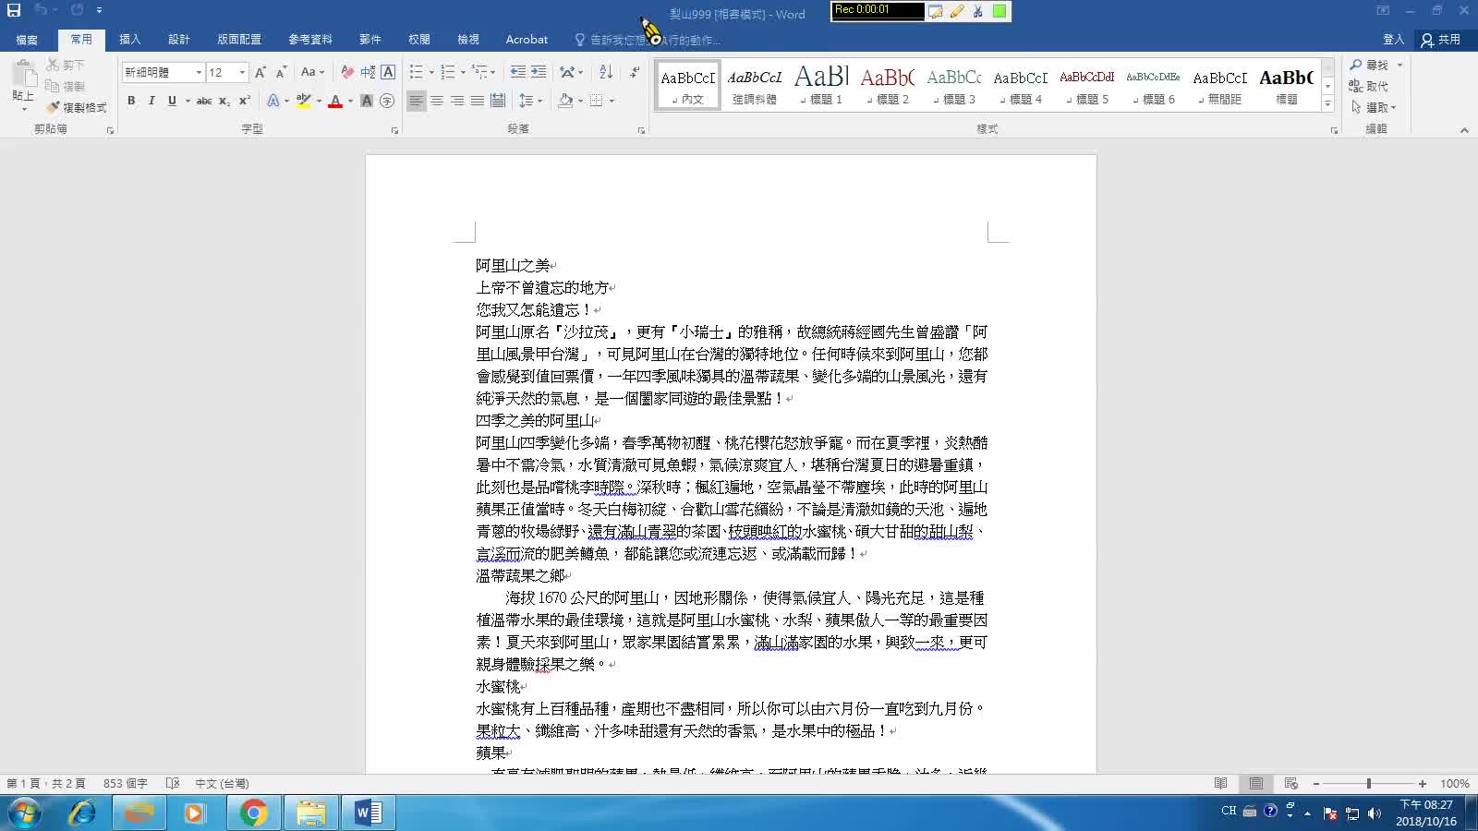The width and height of the screenshot is (1478, 831).
Task: Apply enclosed character (字) icon
Action: (387, 101)
